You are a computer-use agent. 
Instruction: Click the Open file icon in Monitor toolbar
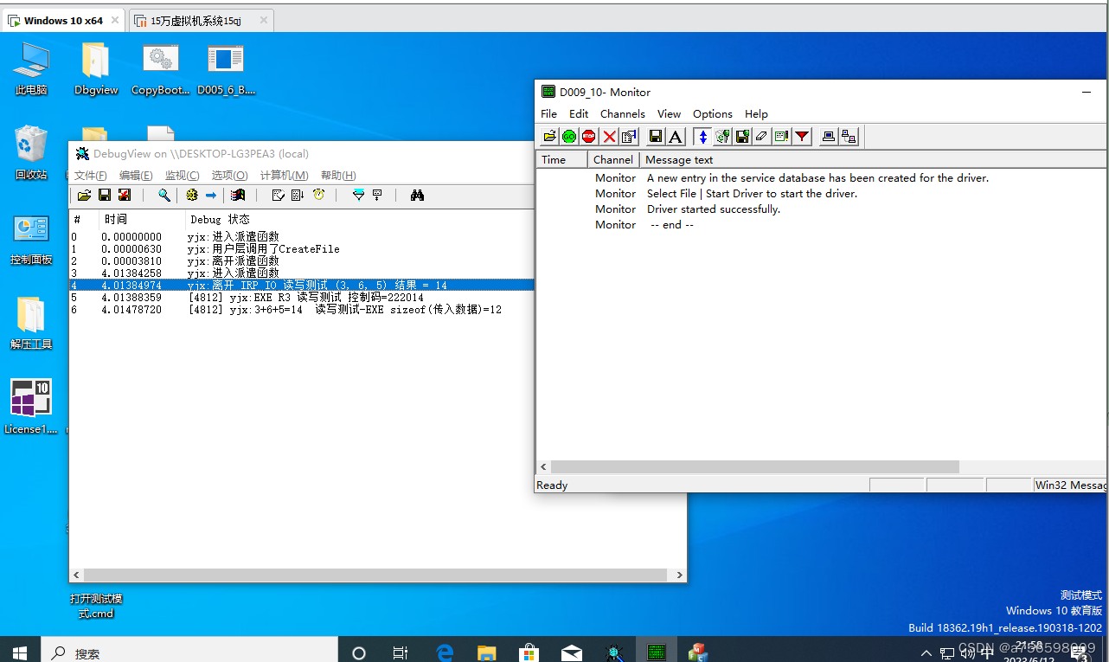pyautogui.click(x=549, y=136)
